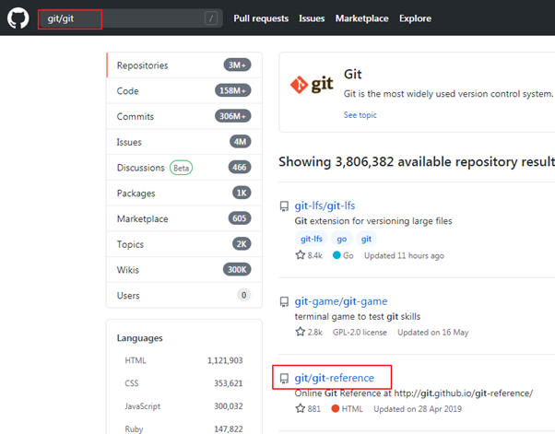The height and width of the screenshot is (434, 555).
Task: Click the repository icon beside git/git-reference
Action: tap(284, 379)
